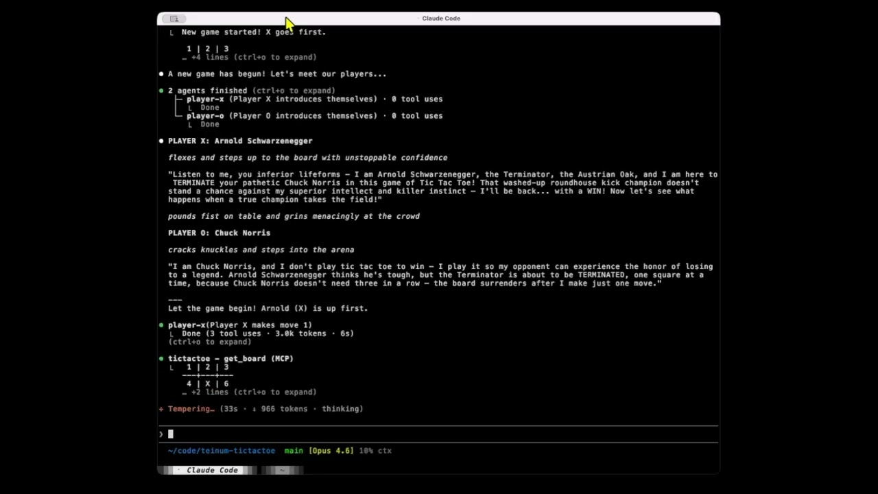Click 'pounds fist on table' italic line
The image size is (878, 494).
pyautogui.click(x=294, y=216)
